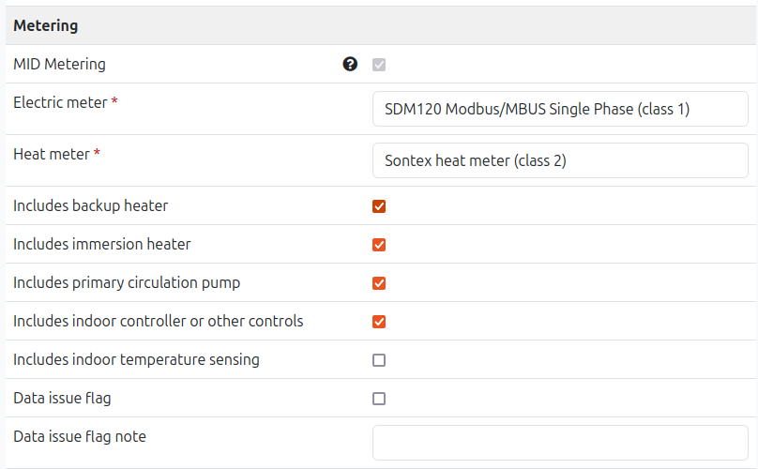758x469 pixels.
Task: Click the MID Metering label text
Action: (59, 64)
